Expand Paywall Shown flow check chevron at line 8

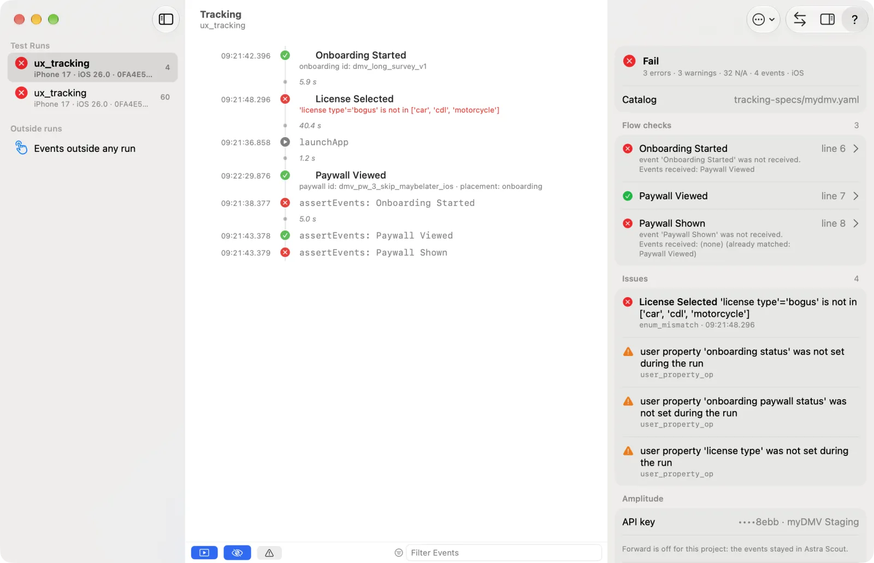click(x=855, y=223)
